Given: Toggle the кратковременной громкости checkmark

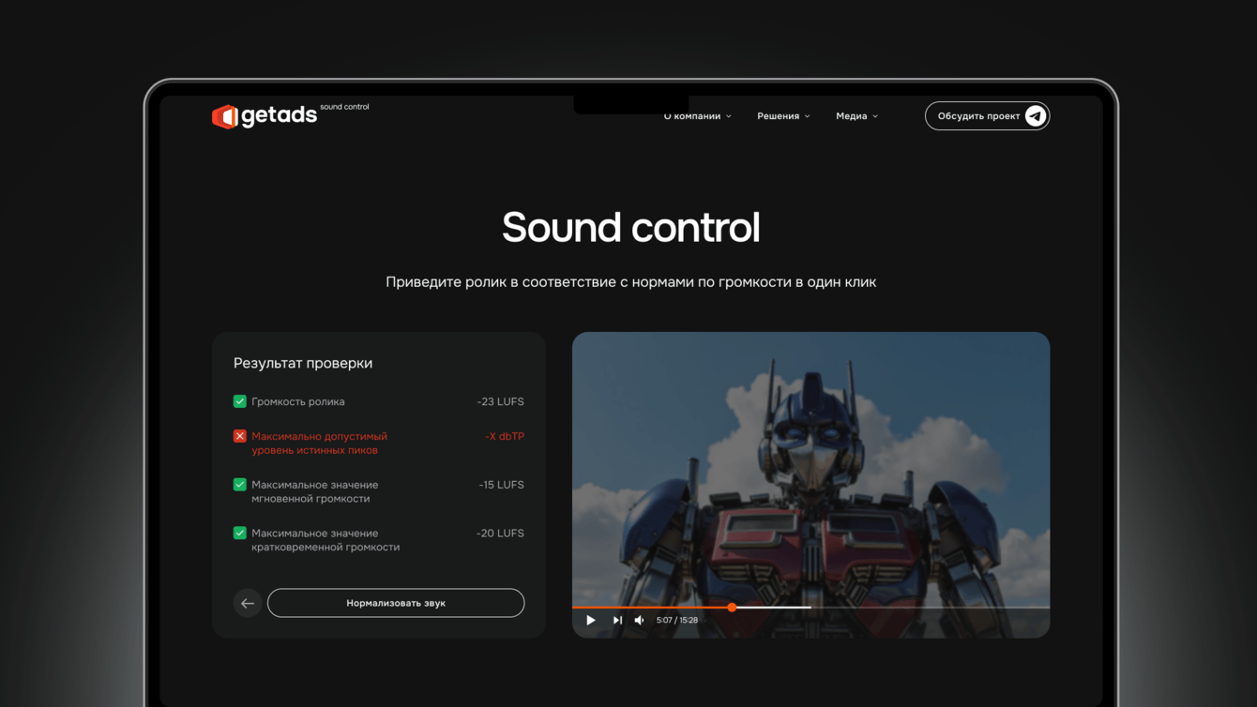Looking at the screenshot, I should coord(240,533).
